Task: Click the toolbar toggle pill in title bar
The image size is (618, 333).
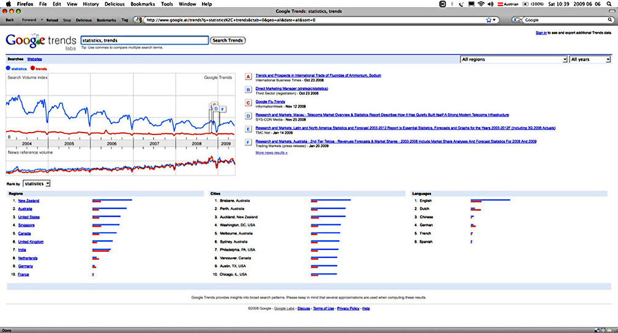Action: 612,11
